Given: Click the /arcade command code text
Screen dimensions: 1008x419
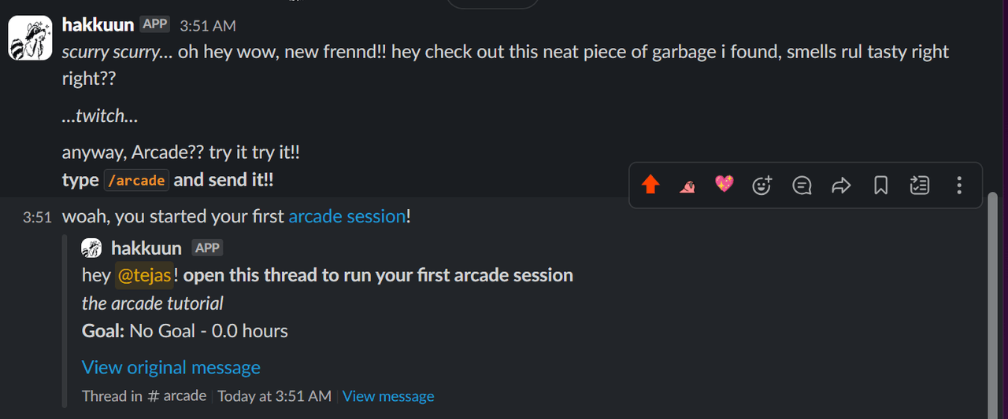Looking at the screenshot, I should click(x=136, y=180).
